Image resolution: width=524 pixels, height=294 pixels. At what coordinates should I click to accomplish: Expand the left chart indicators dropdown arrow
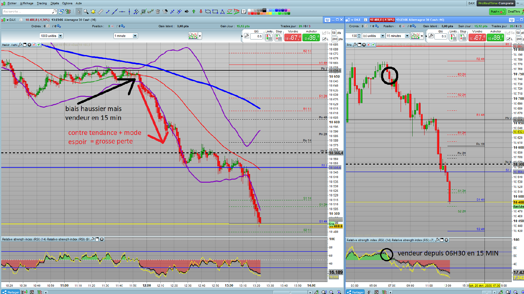tap(200, 36)
